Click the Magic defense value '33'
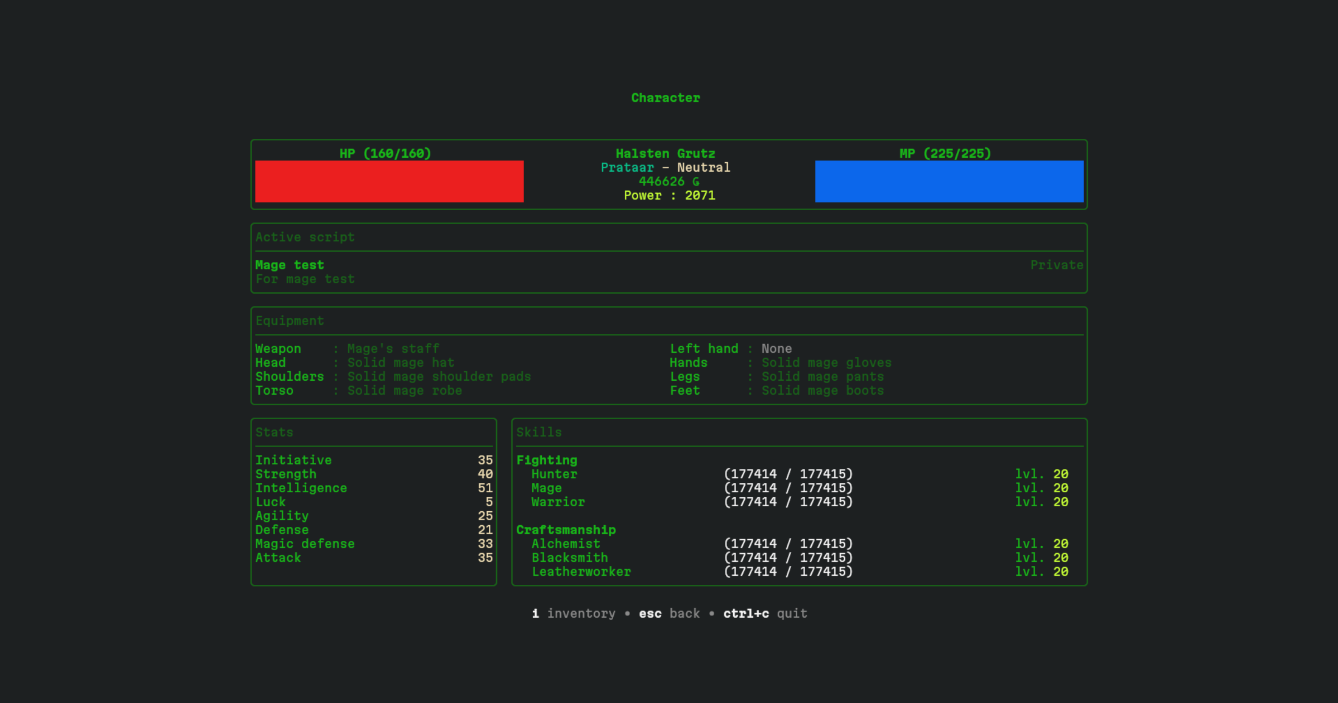 pos(485,544)
